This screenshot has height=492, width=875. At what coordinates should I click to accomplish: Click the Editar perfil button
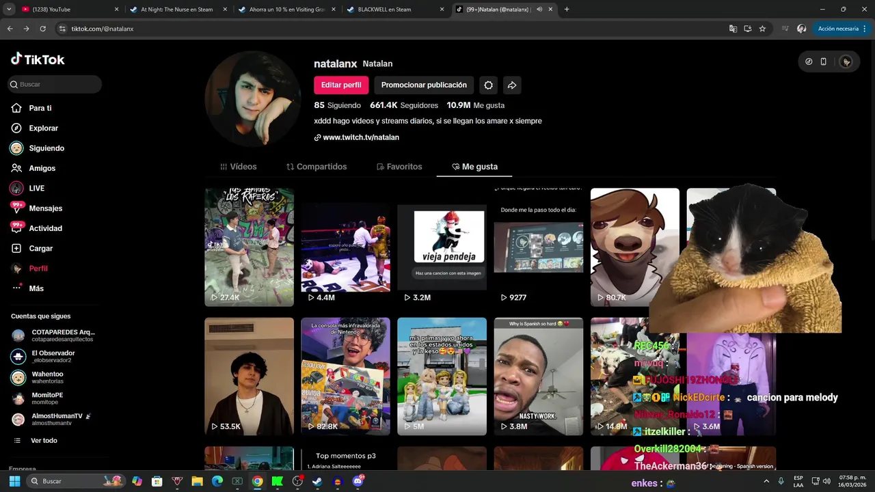click(x=341, y=85)
